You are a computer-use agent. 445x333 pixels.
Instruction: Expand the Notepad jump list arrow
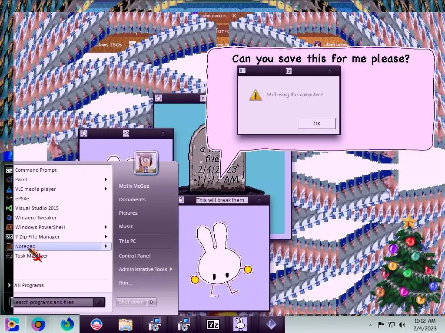point(106,246)
